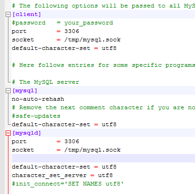The height and width of the screenshot is (194, 195).
Task: Click the port value 3306 under [mysqld]
Action: (72, 141)
